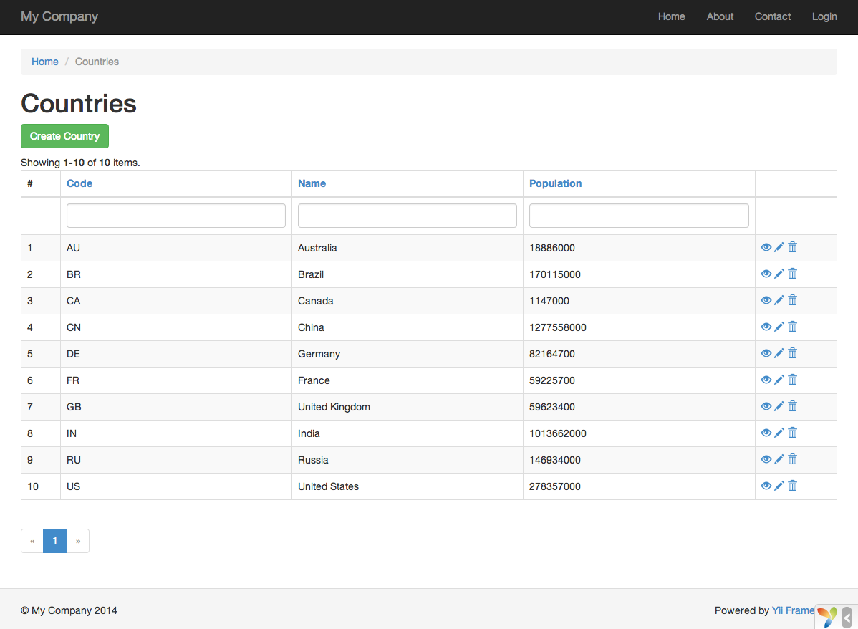
Task: Focus the Name filter input field
Action: pos(407,216)
